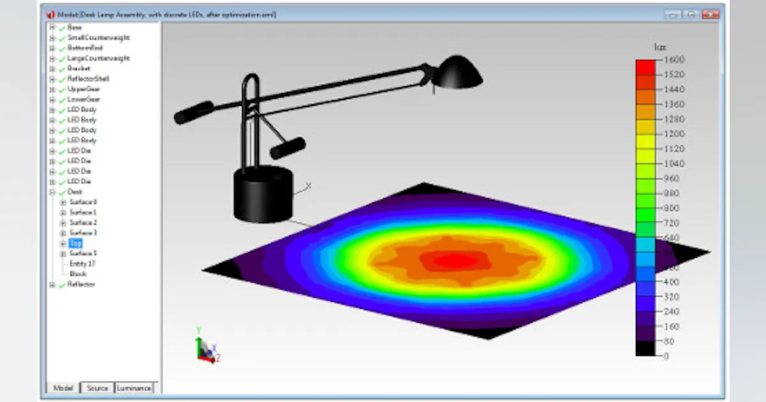Expand the Bracket tree node

tap(52, 68)
